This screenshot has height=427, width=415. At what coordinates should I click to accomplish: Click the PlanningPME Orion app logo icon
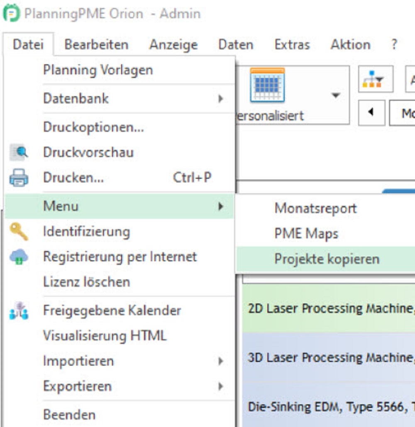click(x=11, y=13)
